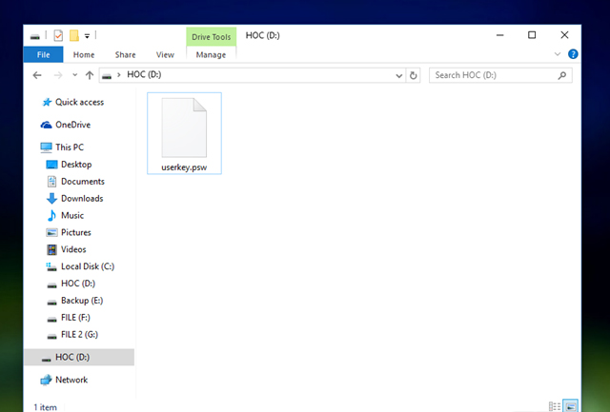Click the Desktop blue icon
This screenshot has width=610, height=412.
pyautogui.click(x=51, y=165)
